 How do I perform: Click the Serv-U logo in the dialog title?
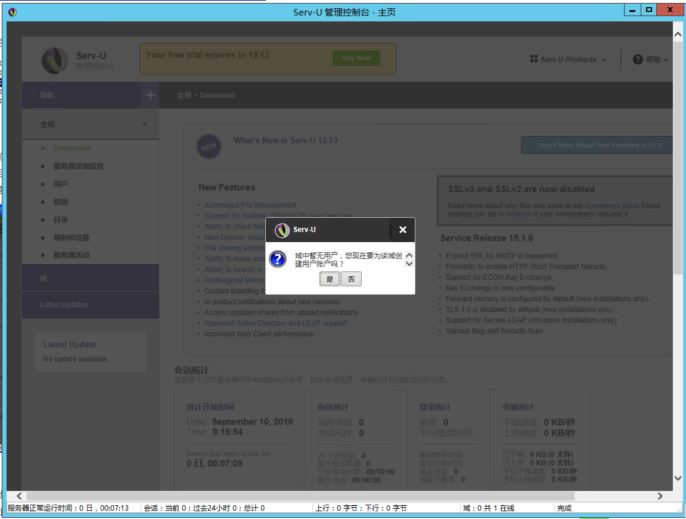point(282,230)
